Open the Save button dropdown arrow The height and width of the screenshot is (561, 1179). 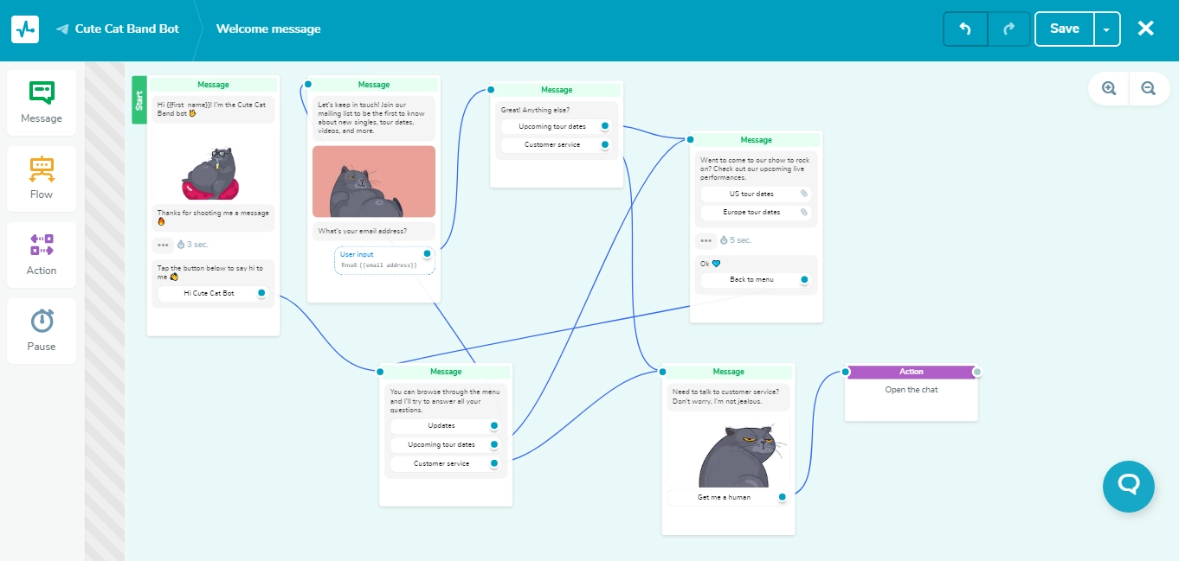(x=1106, y=29)
